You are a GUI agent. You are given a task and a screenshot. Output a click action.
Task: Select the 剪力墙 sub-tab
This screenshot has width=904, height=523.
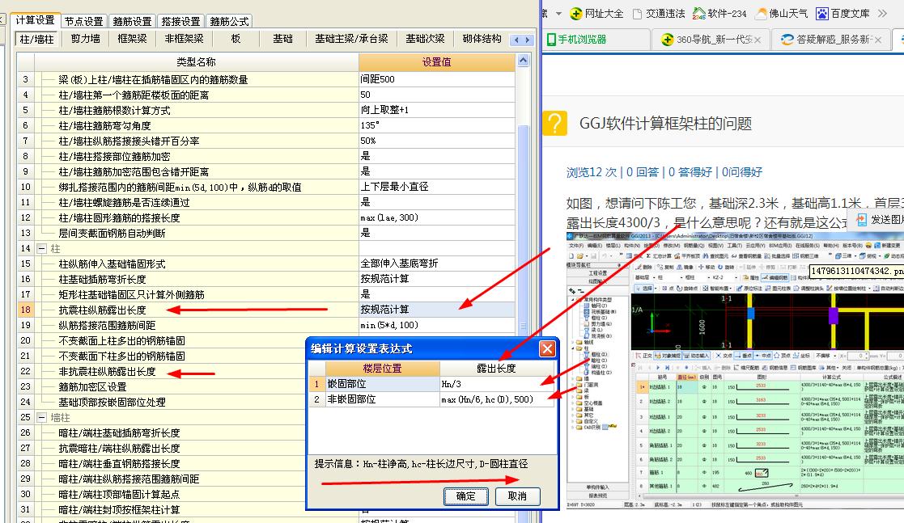click(x=85, y=39)
